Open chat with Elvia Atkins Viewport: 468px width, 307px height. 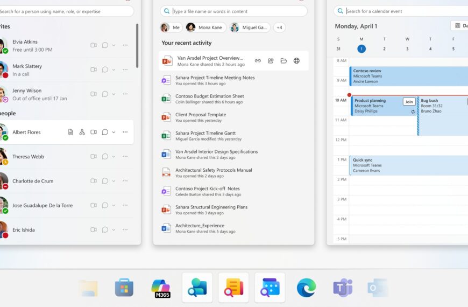105,45
